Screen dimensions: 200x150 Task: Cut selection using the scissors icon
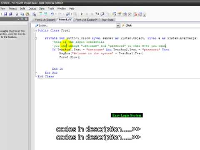[x=17, y=14]
